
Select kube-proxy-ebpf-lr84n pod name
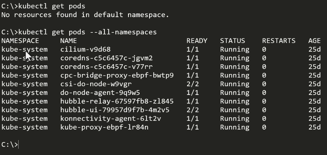tap(104, 127)
